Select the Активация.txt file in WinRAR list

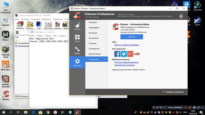[x=22, y=46]
